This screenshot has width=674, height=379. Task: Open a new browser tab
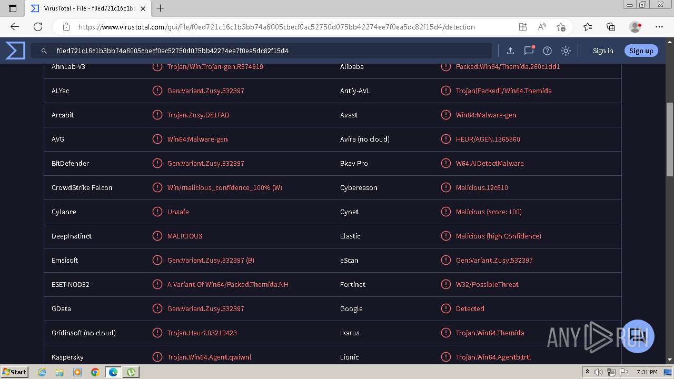tap(161, 8)
